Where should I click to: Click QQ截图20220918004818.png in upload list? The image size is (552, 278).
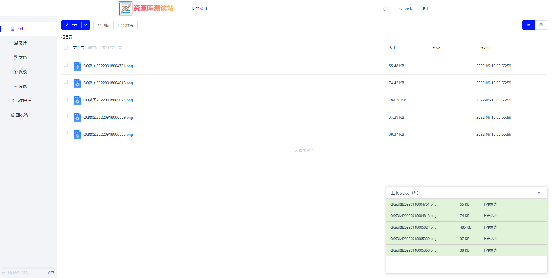coord(413,216)
